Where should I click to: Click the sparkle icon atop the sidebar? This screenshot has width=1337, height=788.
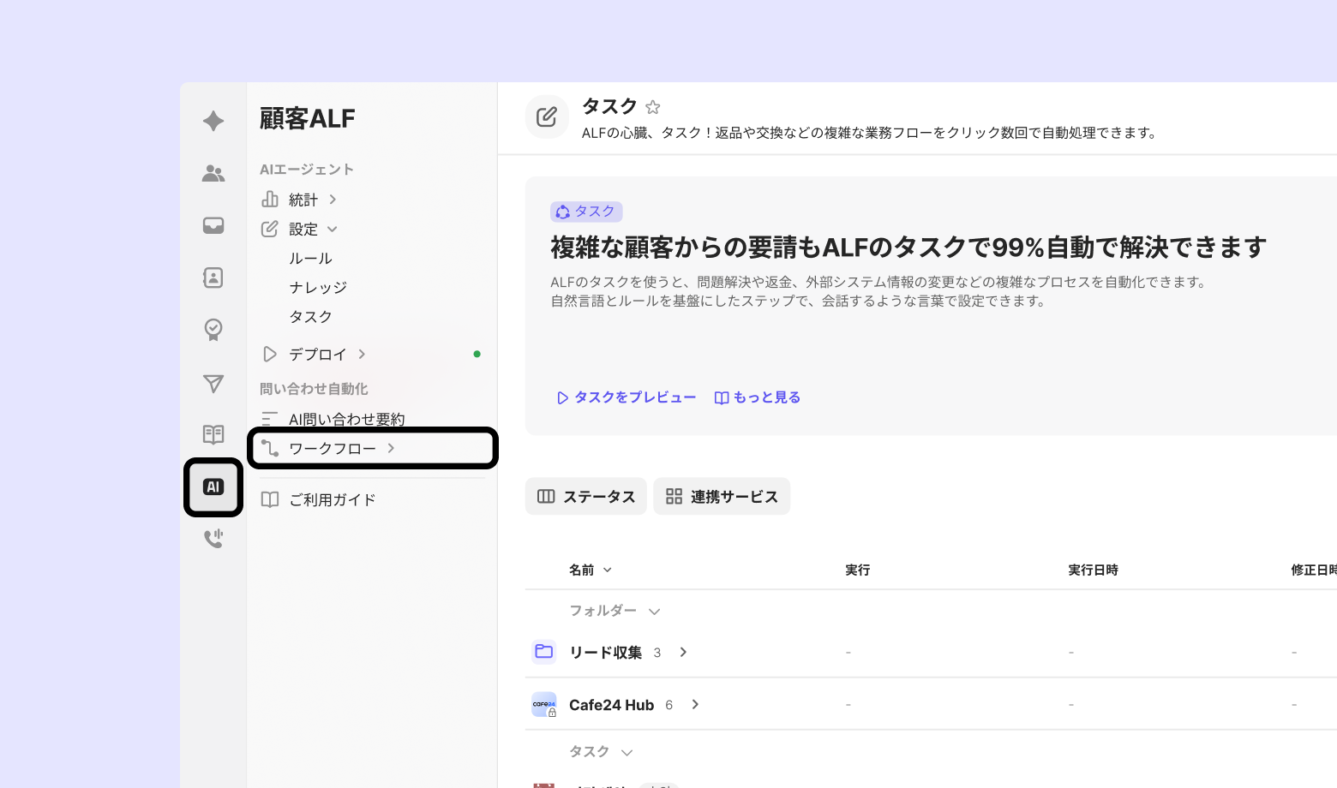213,121
